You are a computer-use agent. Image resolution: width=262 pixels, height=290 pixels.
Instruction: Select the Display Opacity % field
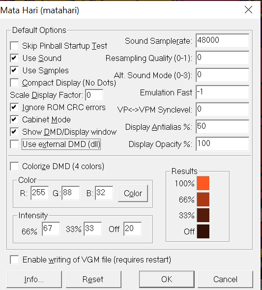pos(223,144)
